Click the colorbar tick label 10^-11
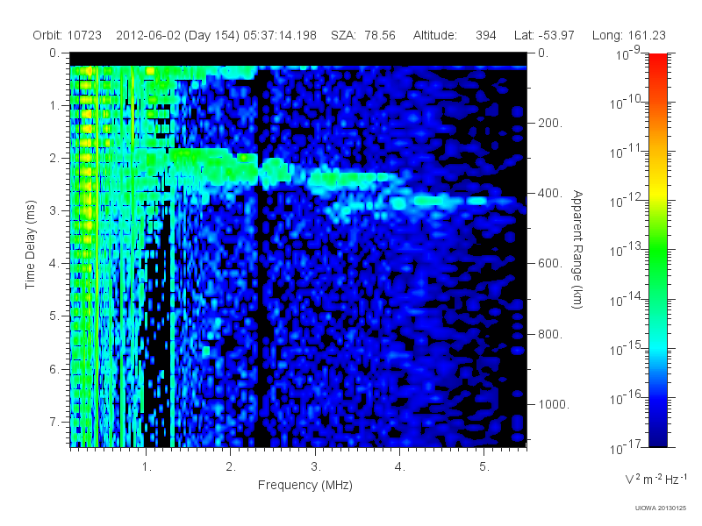This screenshot has width=702, height=526. (627, 153)
